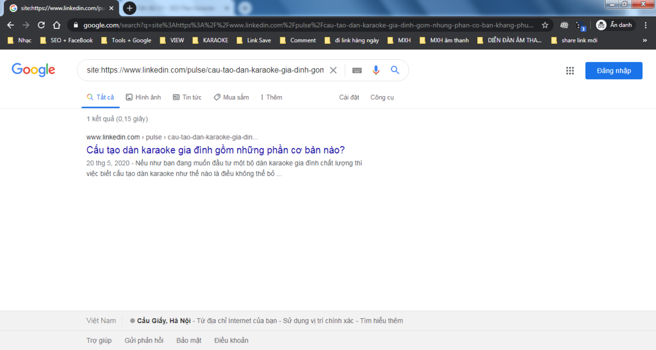The height and width of the screenshot is (350, 656).
Task: Open the Google apps grid
Action: [570, 71]
